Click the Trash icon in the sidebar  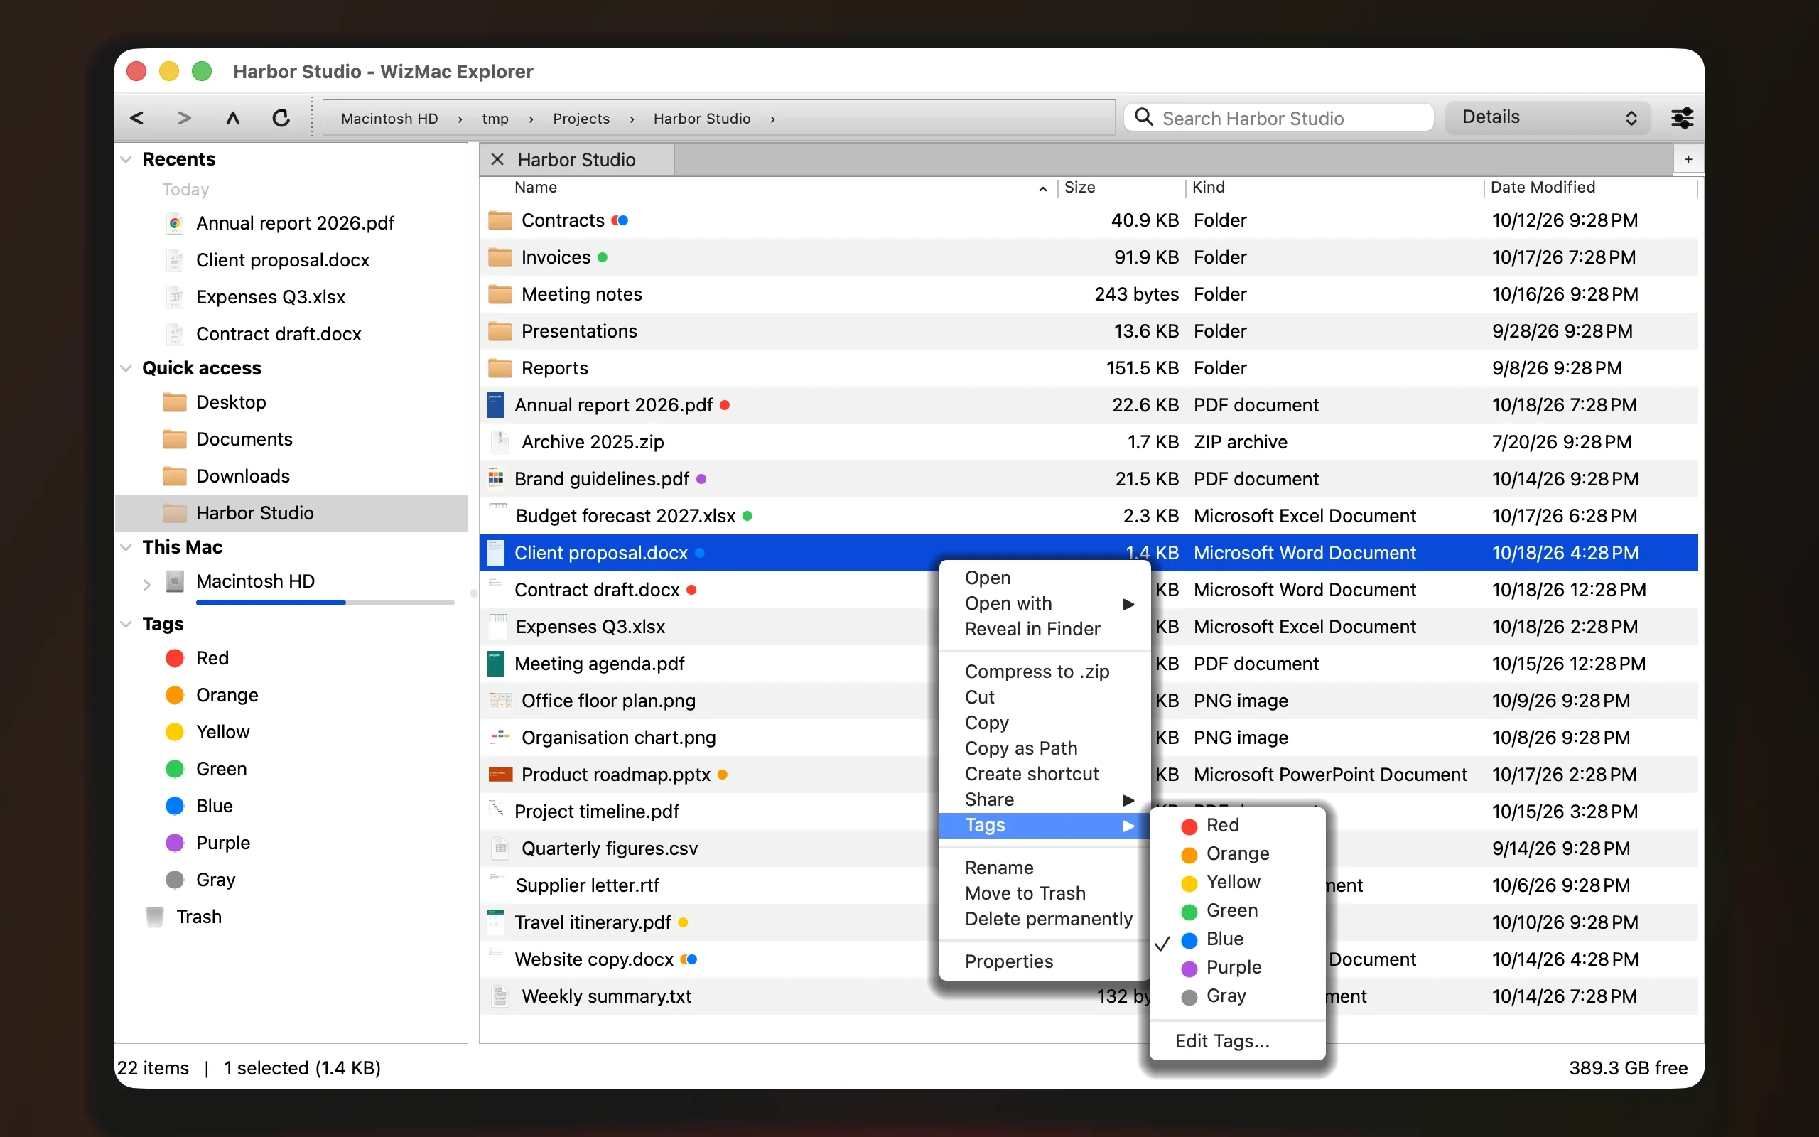155,917
